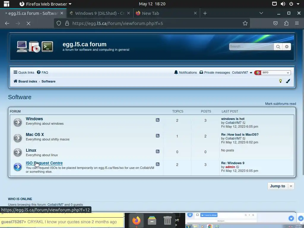Open advanced search gear icon
The image size is (304, 228).
coord(287,47)
